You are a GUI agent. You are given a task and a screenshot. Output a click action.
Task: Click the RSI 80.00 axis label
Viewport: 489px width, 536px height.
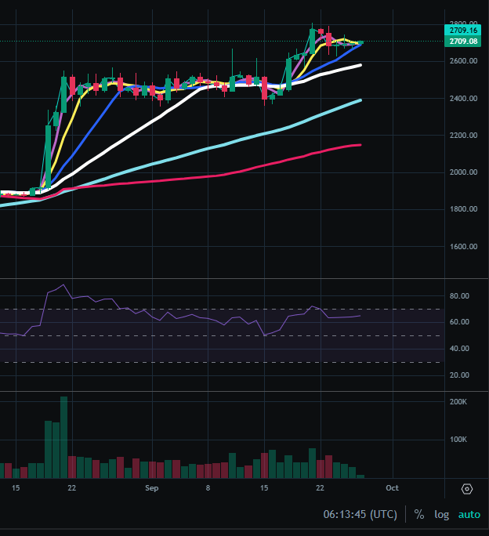pyautogui.click(x=459, y=296)
